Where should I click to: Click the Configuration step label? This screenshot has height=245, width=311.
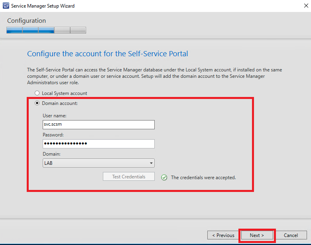pos(27,21)
